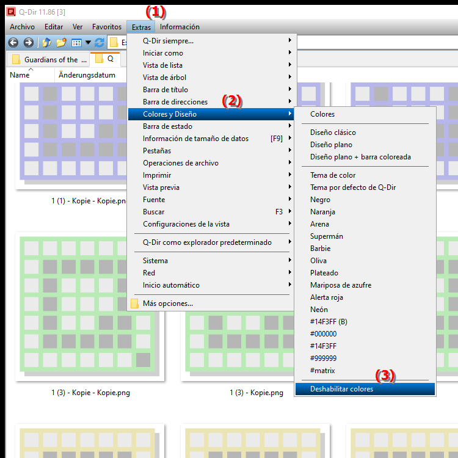This screenshot has width=458, height=458.
Task: Switch to the Guardians of the ... tab
Action: 48,60
